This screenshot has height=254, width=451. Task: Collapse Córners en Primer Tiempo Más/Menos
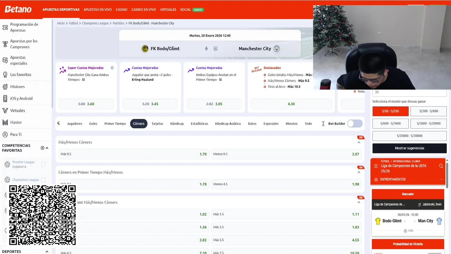(359, 172)
